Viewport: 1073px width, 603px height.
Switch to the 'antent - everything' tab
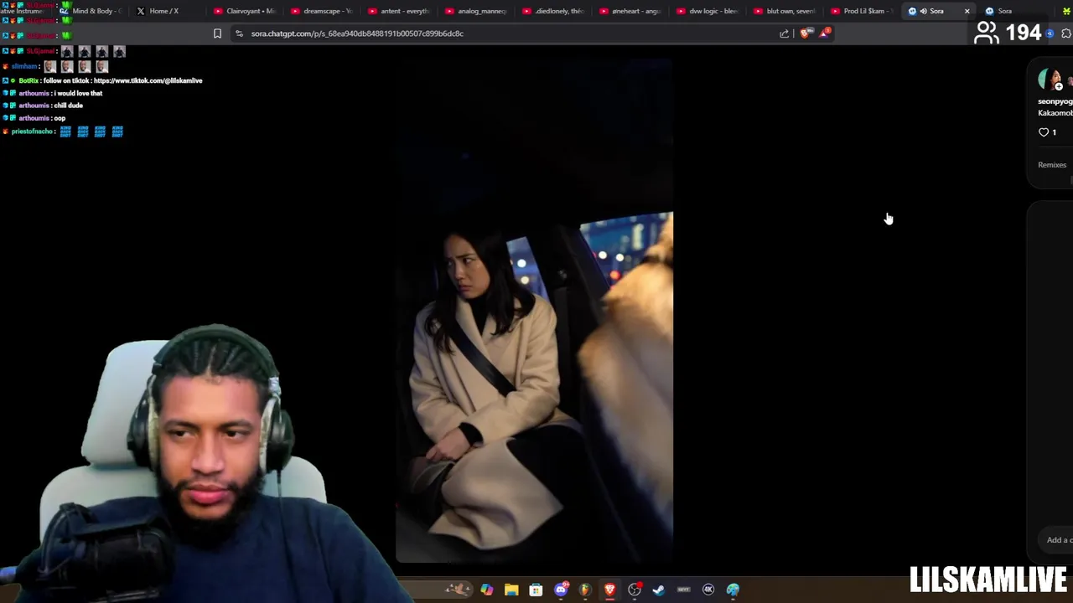(399, 11)
